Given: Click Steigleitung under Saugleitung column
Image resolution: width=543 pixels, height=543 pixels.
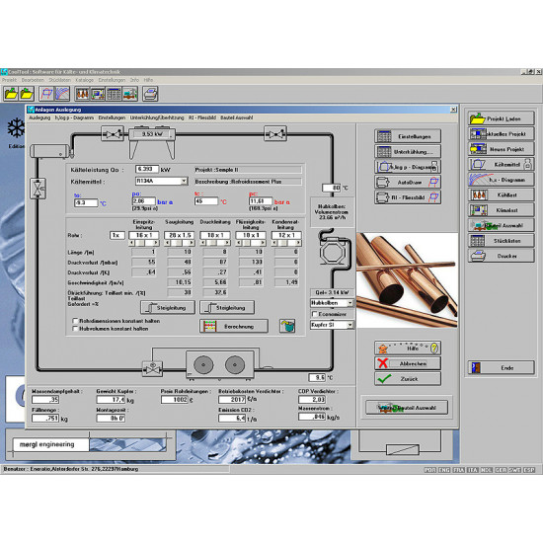Looking at the screenshot, I should click(x=168, y=307).
